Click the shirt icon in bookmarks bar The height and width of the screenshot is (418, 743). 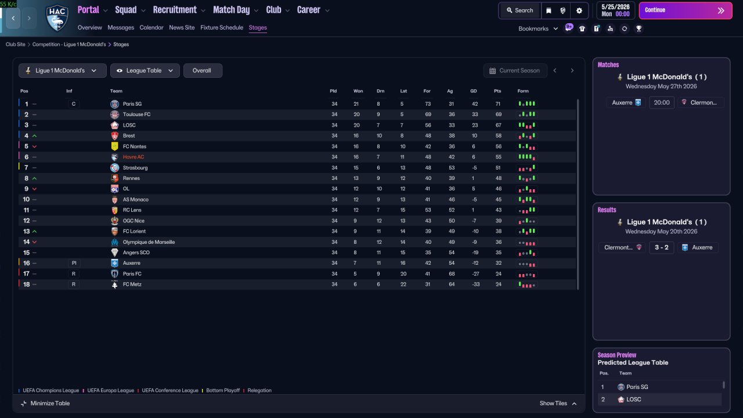click(x=582, y=28)
